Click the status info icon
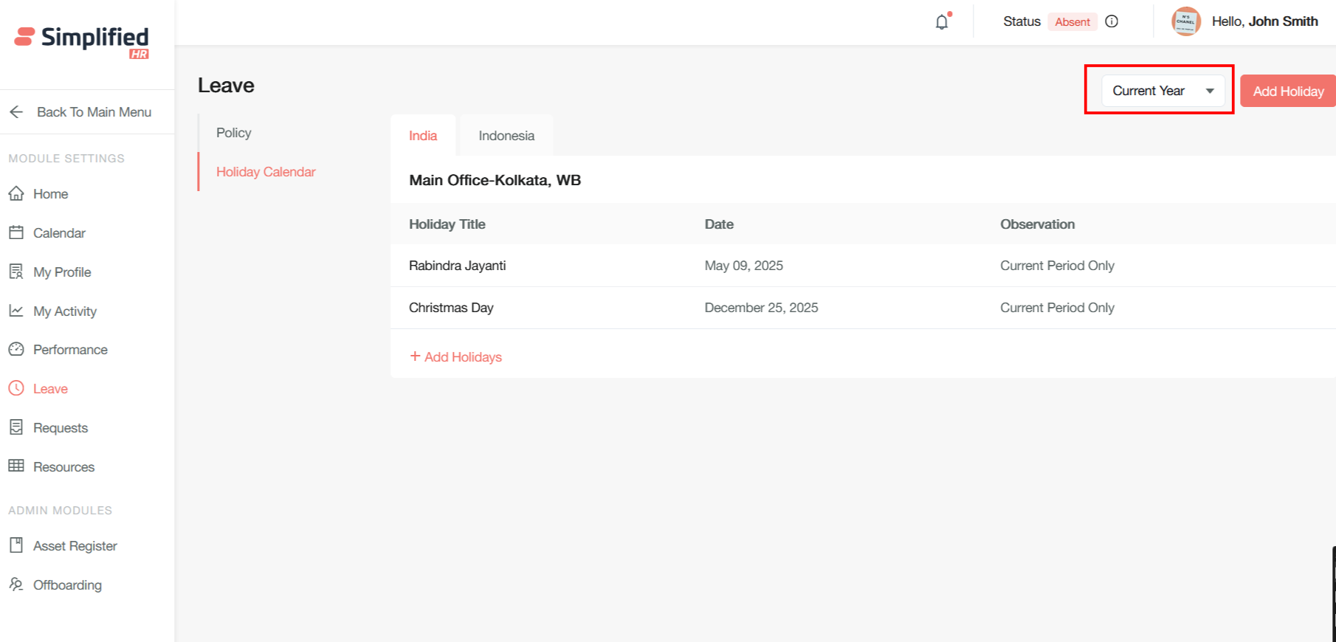 1112,21
